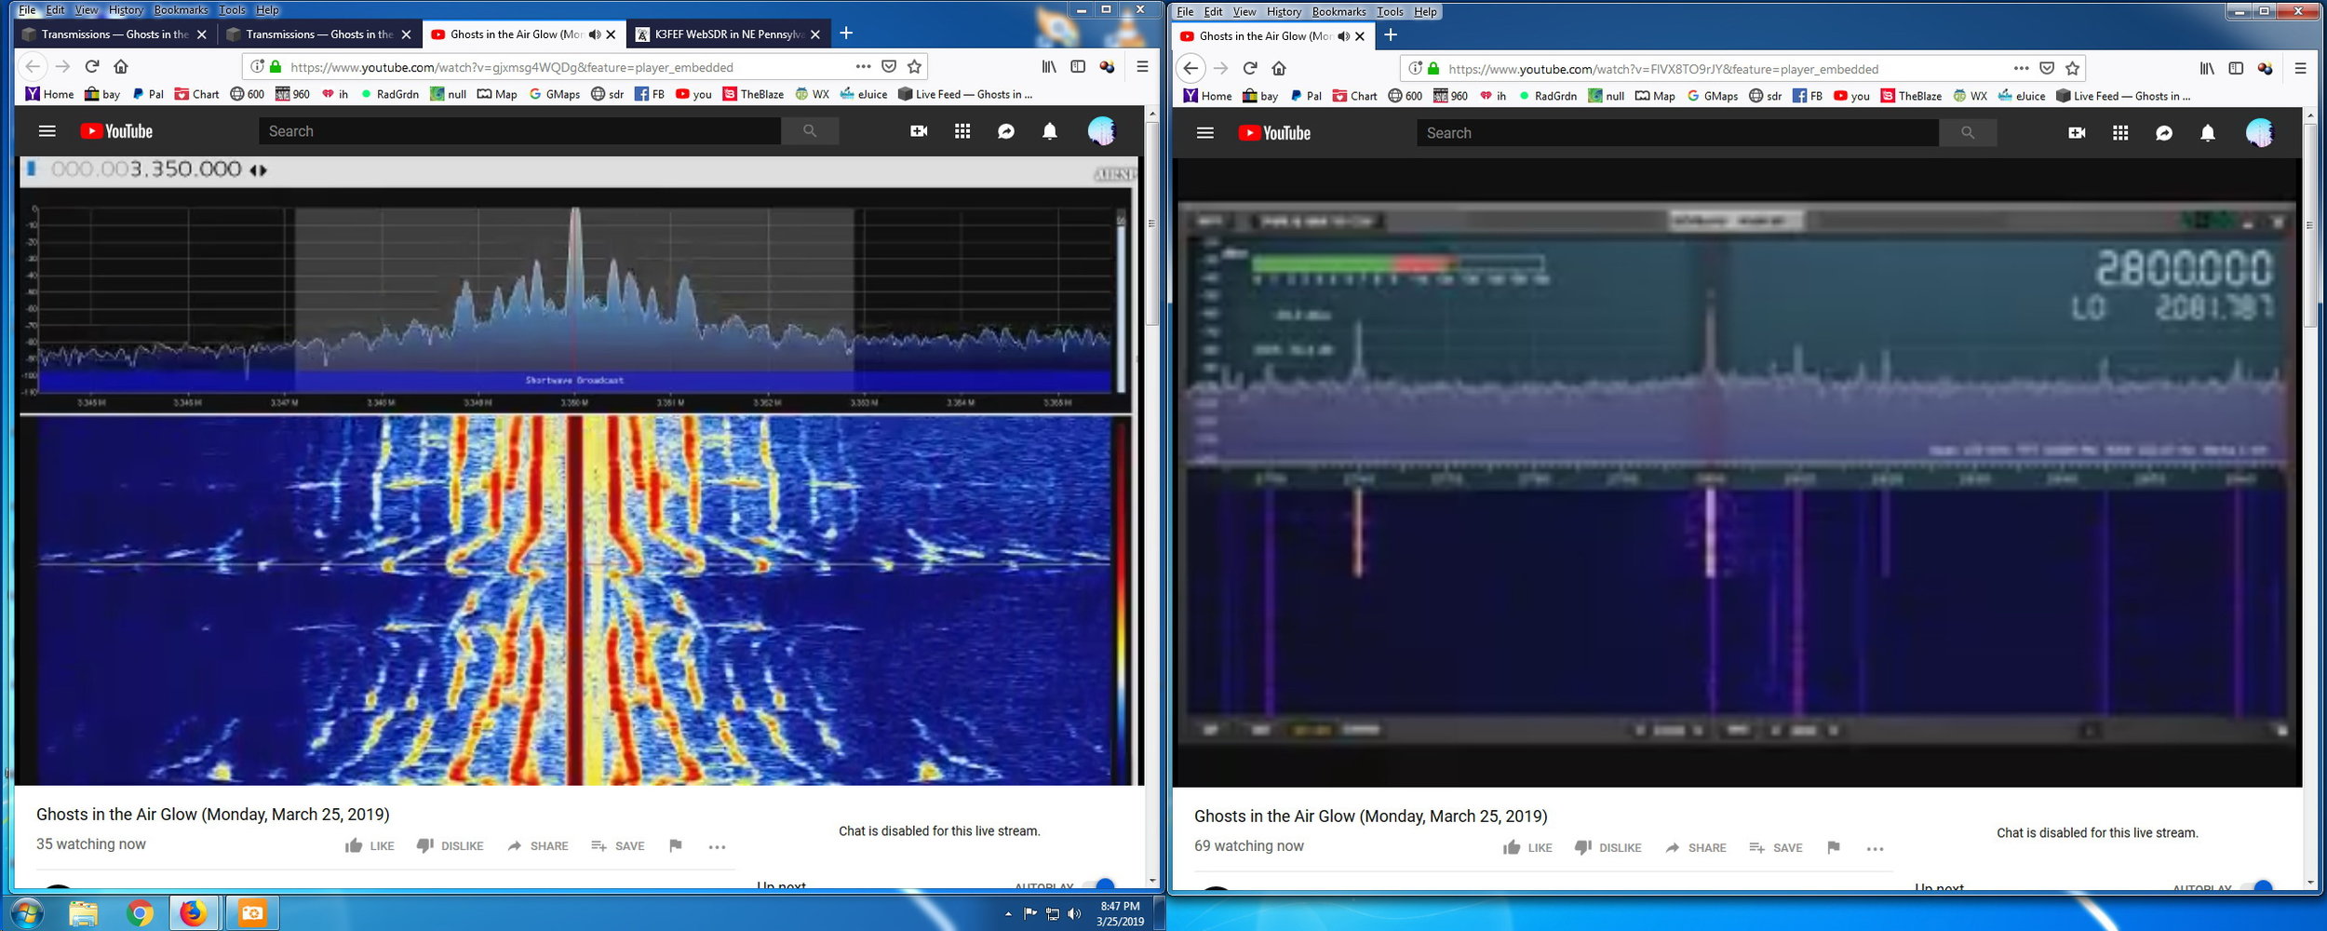Open notifications bell in the left YouTube header
The image size is (2327, 931).
click(x=1050, y=131)
